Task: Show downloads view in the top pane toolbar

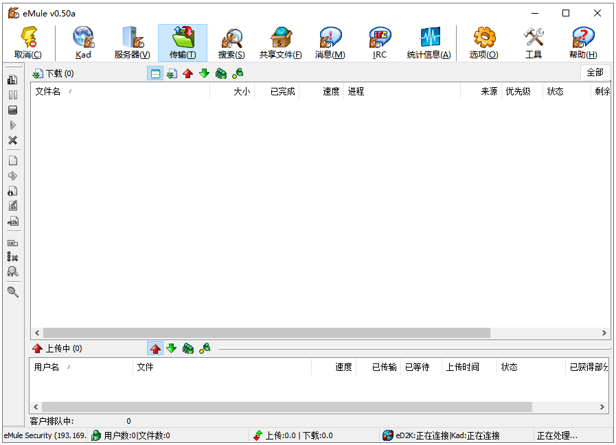Action: click(172, 73)
